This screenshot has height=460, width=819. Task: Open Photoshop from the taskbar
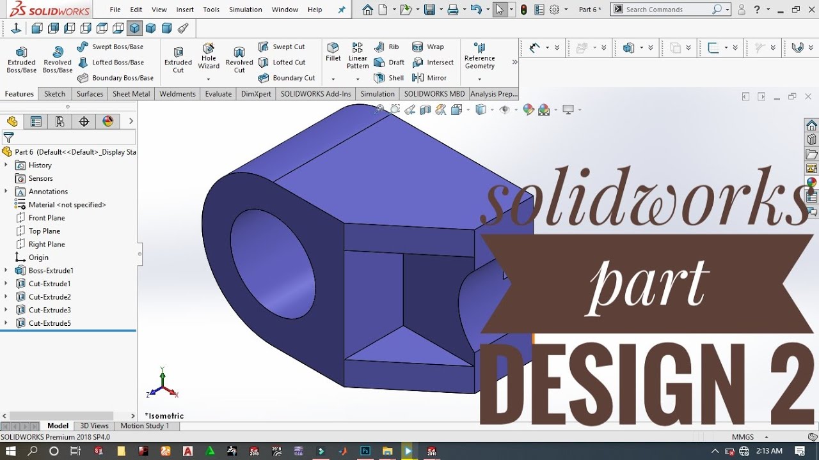(x=365, y=451)
